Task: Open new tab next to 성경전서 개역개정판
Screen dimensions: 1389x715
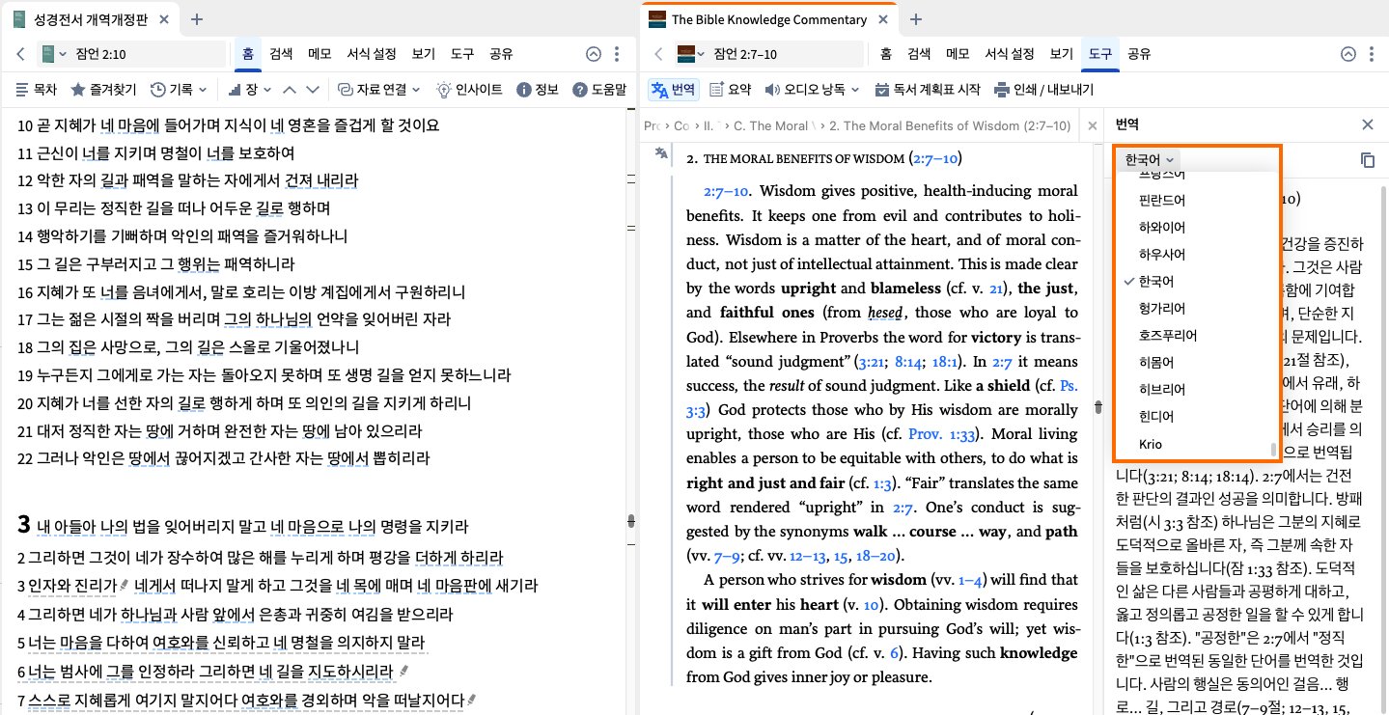Action: click(196, 18)
